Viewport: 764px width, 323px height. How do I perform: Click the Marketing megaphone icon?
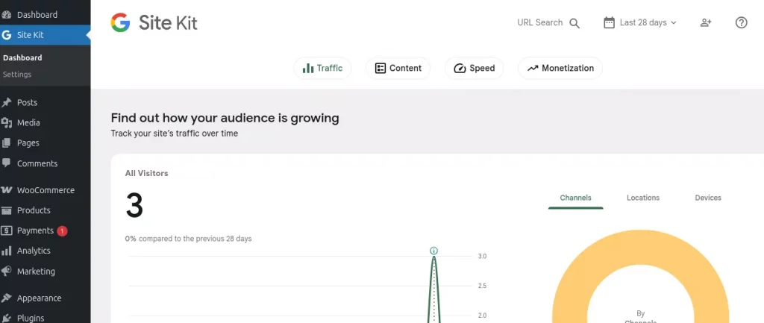(6, 272)
